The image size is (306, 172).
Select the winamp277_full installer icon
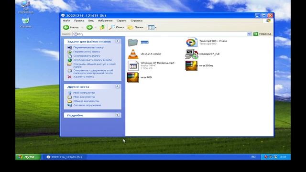coord(191,54)
